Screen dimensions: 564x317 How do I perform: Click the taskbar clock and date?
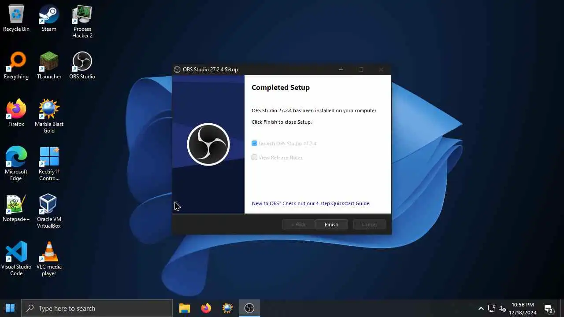click(x=523, y=308)
